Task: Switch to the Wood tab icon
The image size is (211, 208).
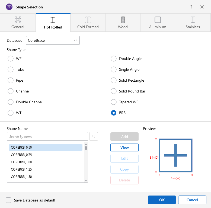Action: pos(123,20)
